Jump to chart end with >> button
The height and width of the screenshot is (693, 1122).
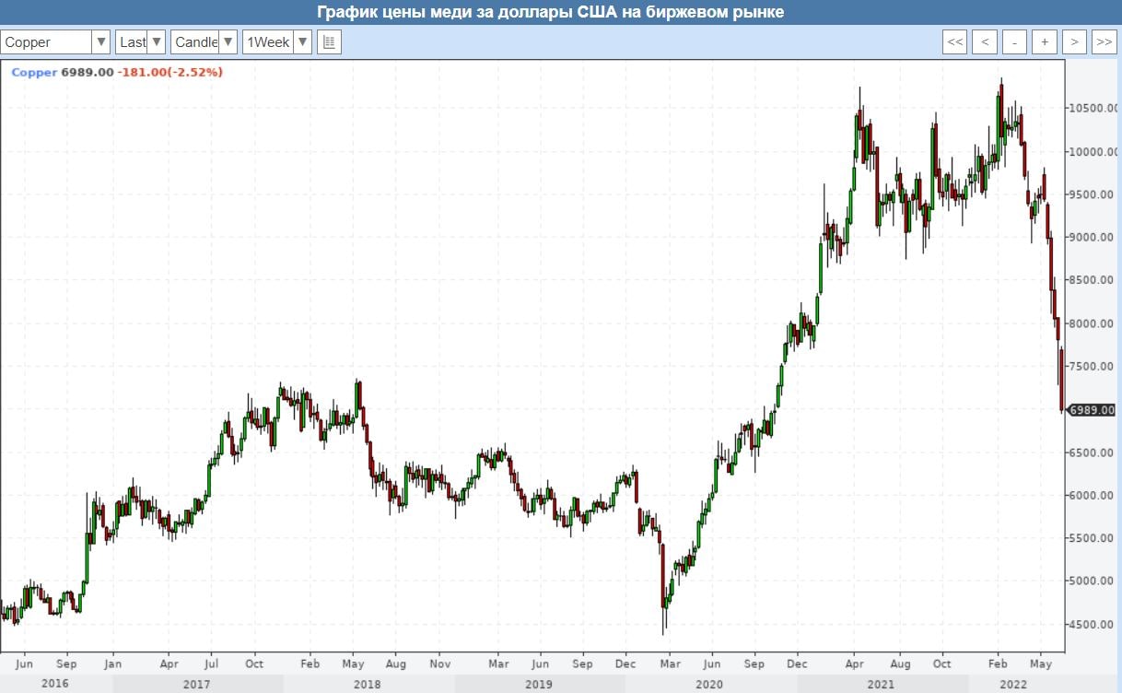(x=1104, y=42)
